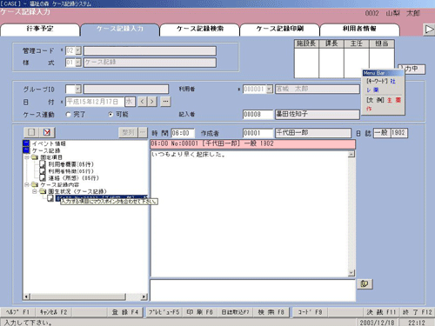Image resolution: width=435 pixels, height=326 pixels.
Task: Click the blue ケース記録 icon in the tree
Action: pos(26,150)
